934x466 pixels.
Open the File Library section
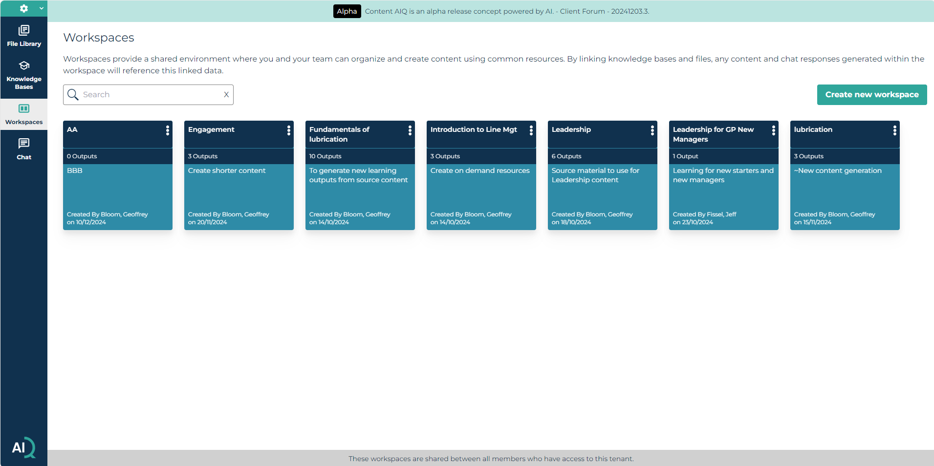[x=24, y=36]
